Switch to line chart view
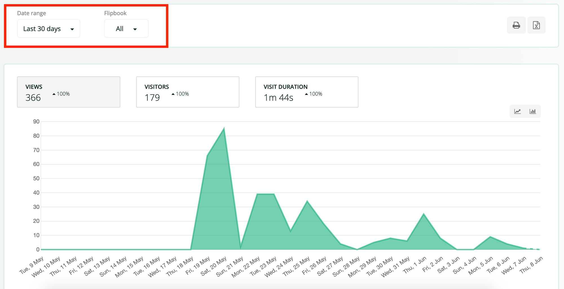This screenshot has height=289, width=564. [x=517, y=111]
